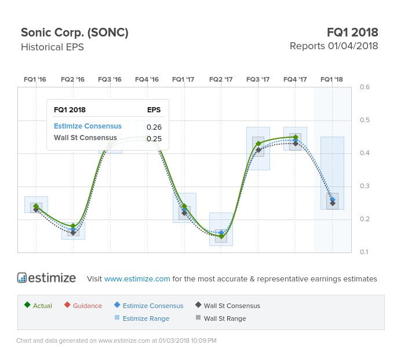The height and width of the screenshot is (359, 397).
Task: Select the FQ1 '18 axis label
Action: pyautogui.click(x=332, y=79)
